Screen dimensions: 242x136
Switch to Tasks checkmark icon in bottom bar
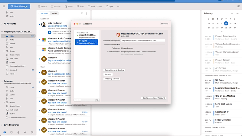pyautogui.click(x=25, y=132)
